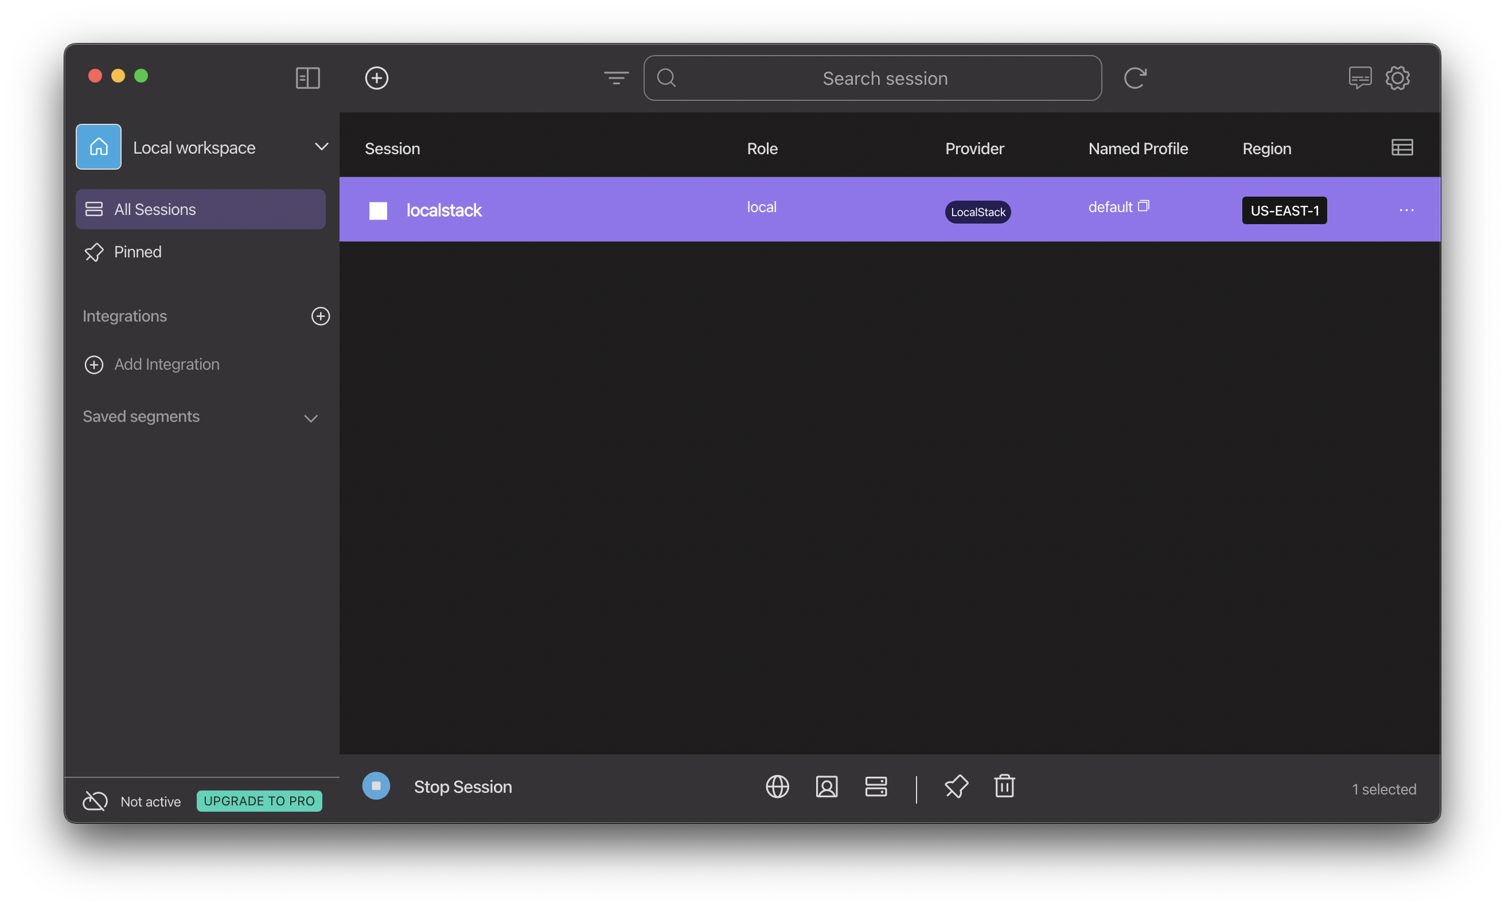
Task: Click the add new session plus icon
Action: 376,78
